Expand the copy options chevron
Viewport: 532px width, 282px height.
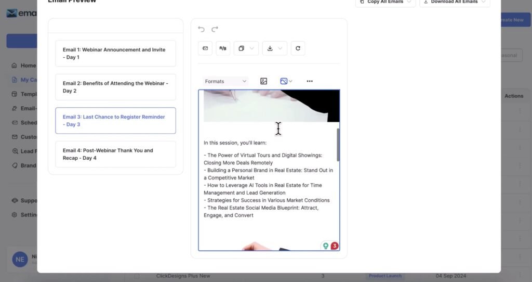[252, 48]
